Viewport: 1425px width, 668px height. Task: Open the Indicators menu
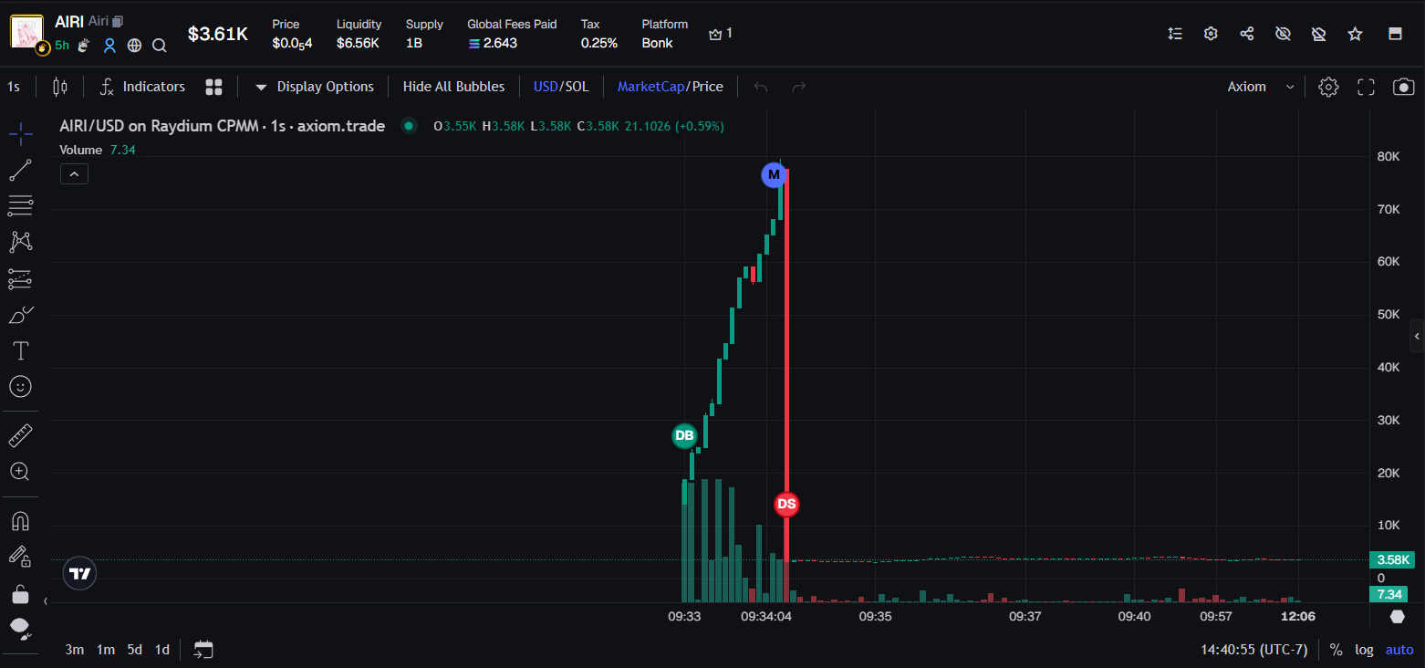142,87
